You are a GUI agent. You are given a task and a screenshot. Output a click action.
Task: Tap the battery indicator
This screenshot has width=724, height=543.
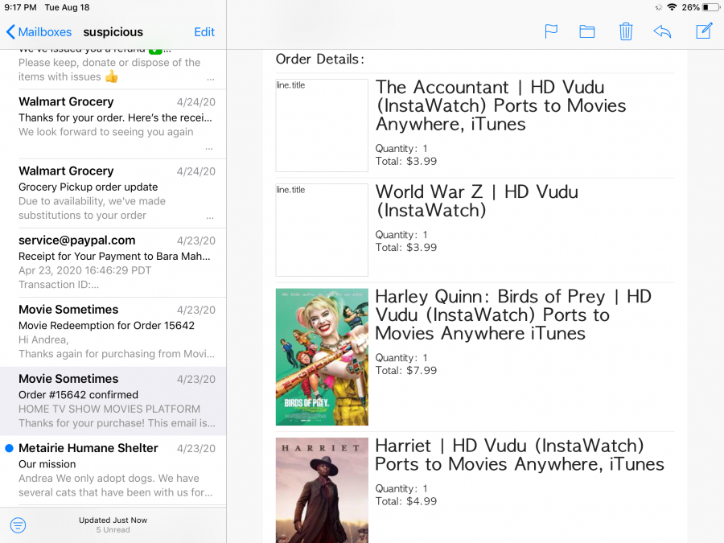(711, 7)
